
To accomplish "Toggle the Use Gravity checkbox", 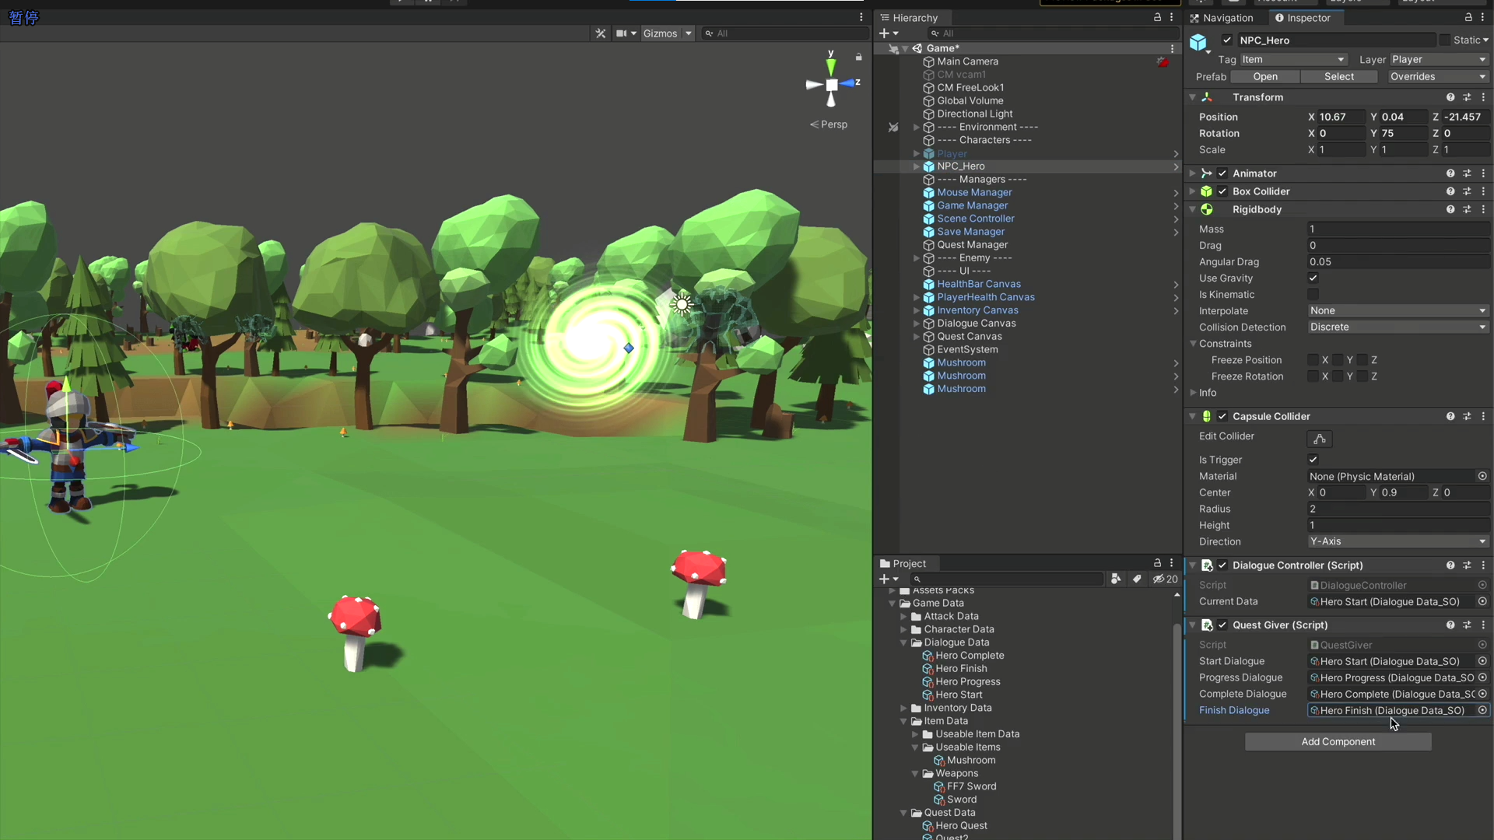I will 1313,278.
